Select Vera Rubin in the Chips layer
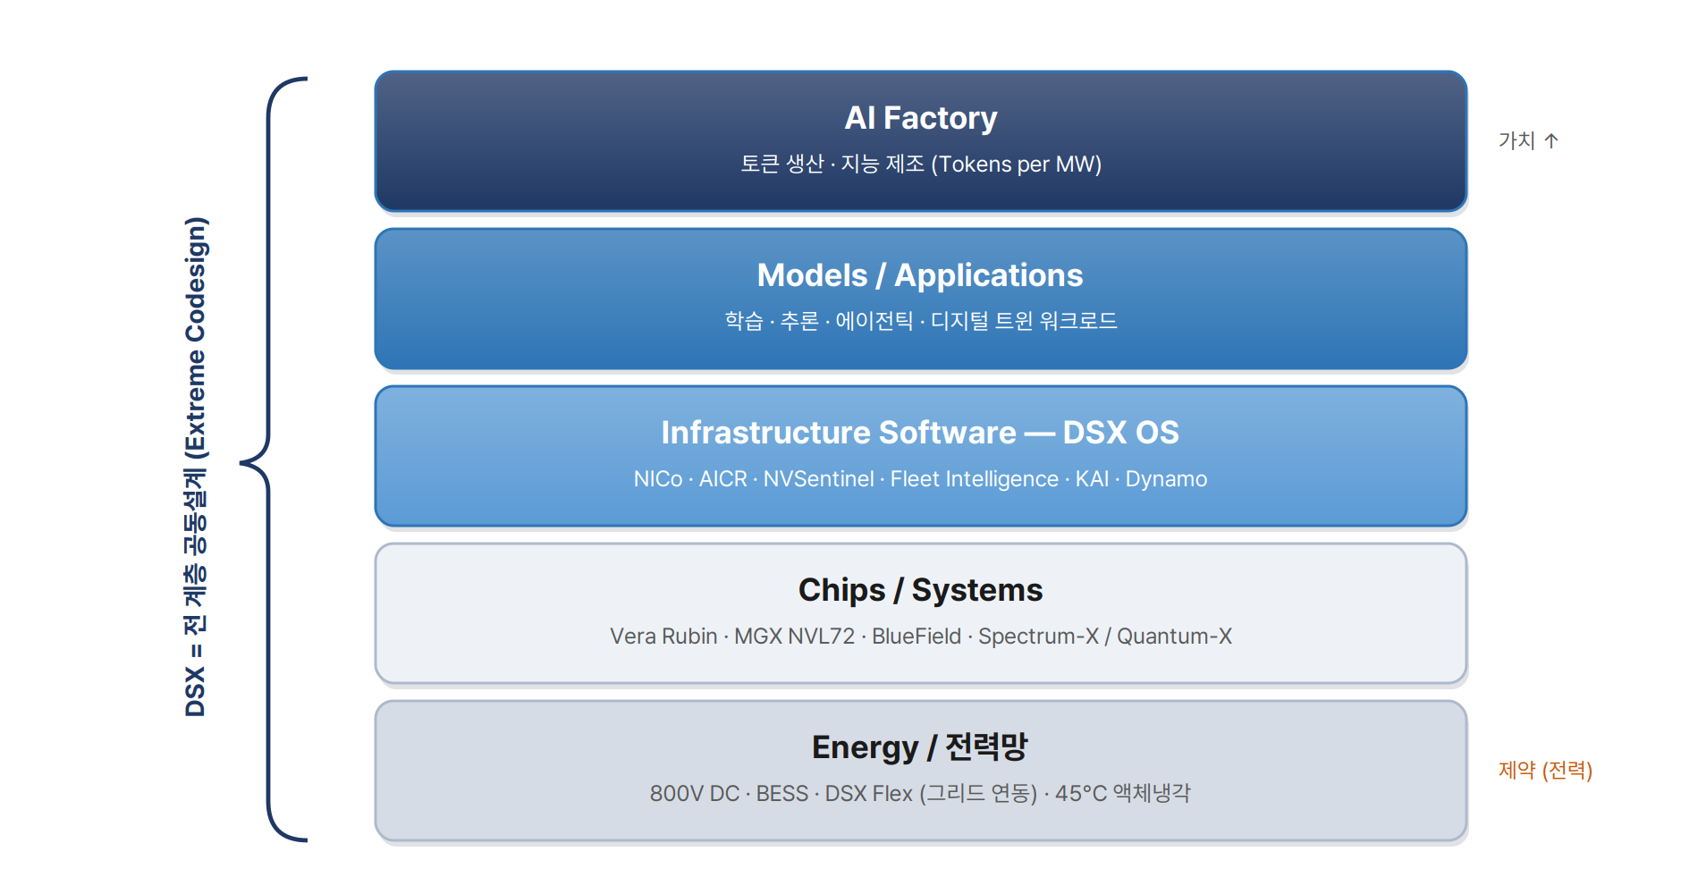This screenshot has height=894, width=1681. 663,637
